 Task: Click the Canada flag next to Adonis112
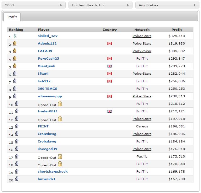[110, 44]
